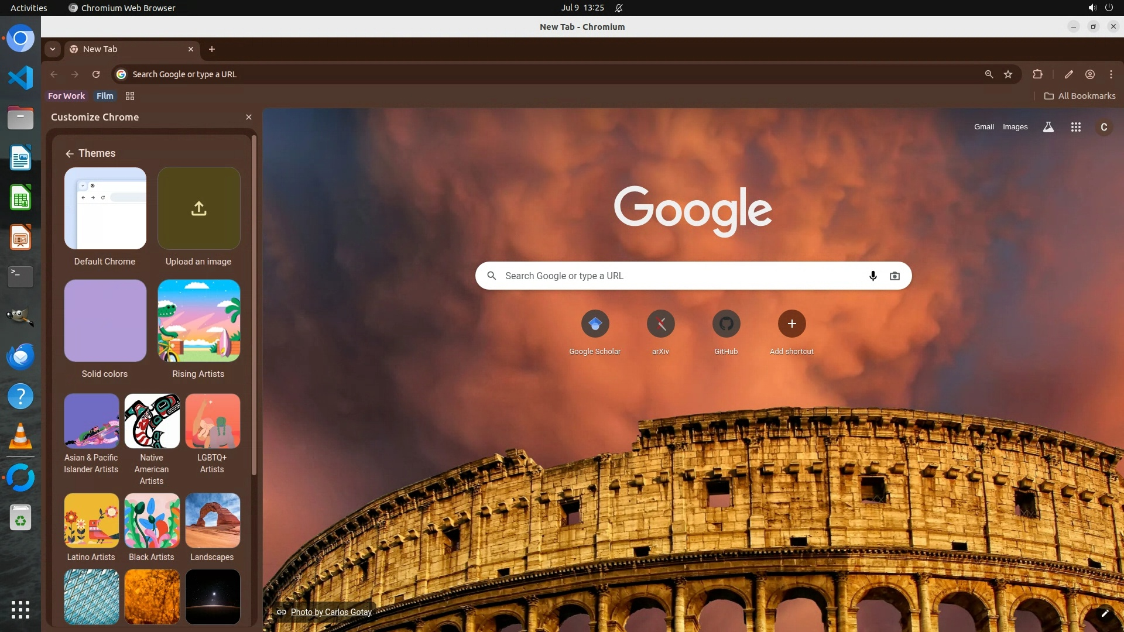Open the Extensions puzzle icon

click(x=1037, y=74)
